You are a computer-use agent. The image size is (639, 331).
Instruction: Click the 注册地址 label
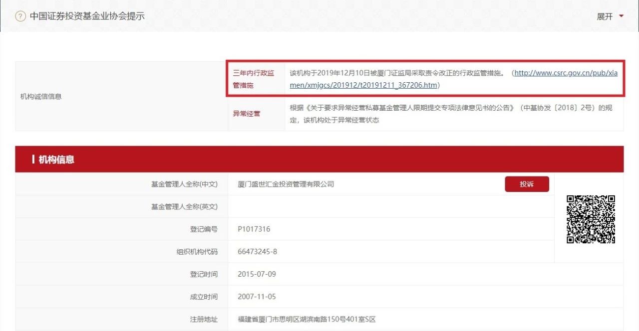point(204,319)
